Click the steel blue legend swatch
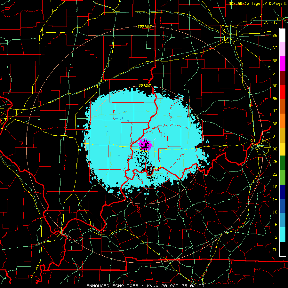The width and height of the screenshot is (288, 288). 283,220
